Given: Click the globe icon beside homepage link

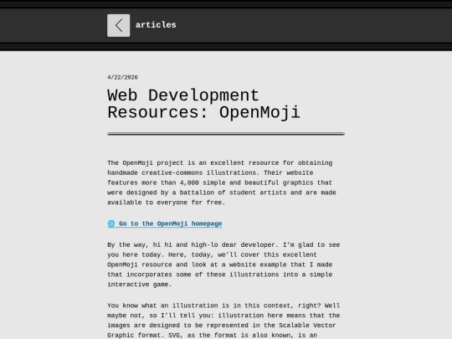Looking at the screenshot, I should [x=111, y=223].
